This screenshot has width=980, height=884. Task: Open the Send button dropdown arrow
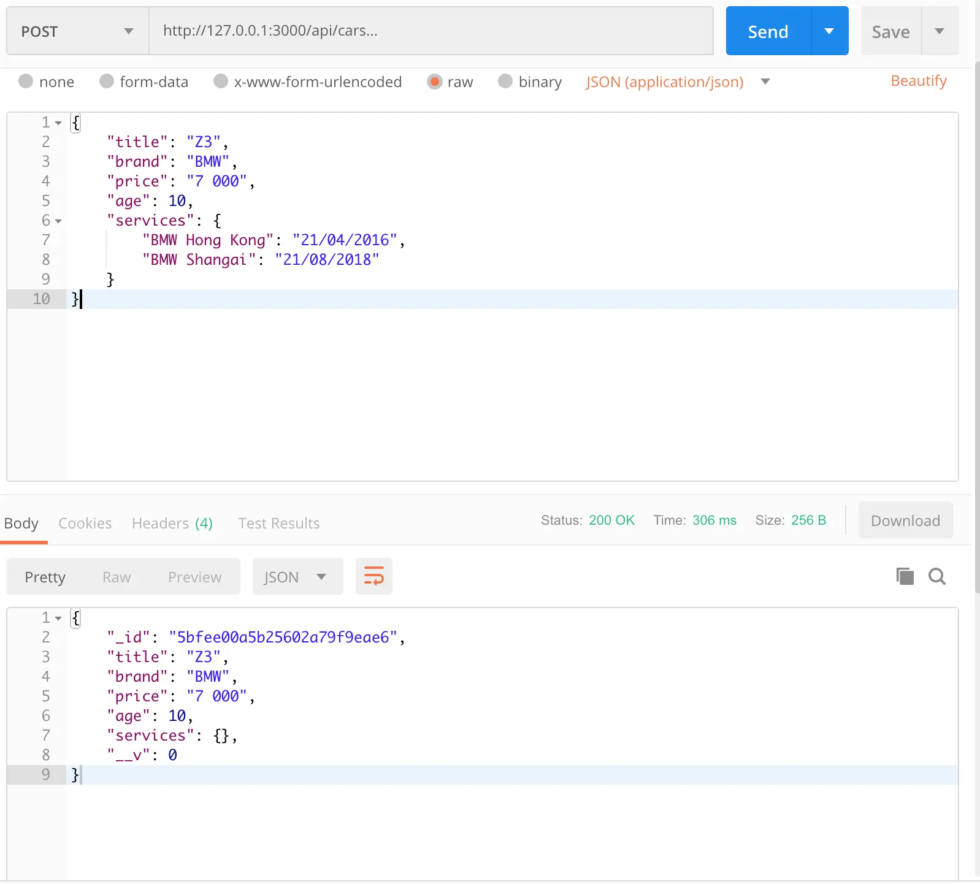click(x=829, y=31)
